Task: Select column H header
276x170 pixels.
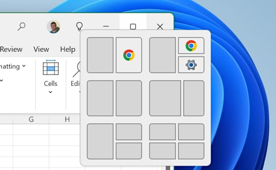Action: tap(67, 119)
